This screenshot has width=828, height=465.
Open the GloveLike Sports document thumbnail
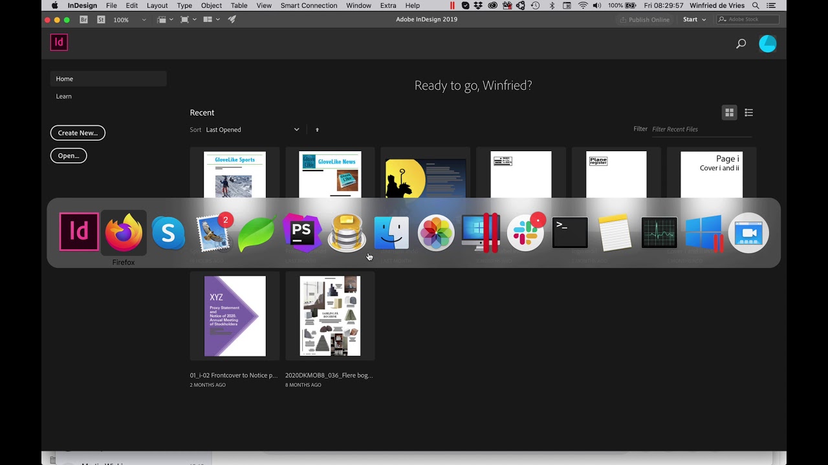[x=235, y=174]
